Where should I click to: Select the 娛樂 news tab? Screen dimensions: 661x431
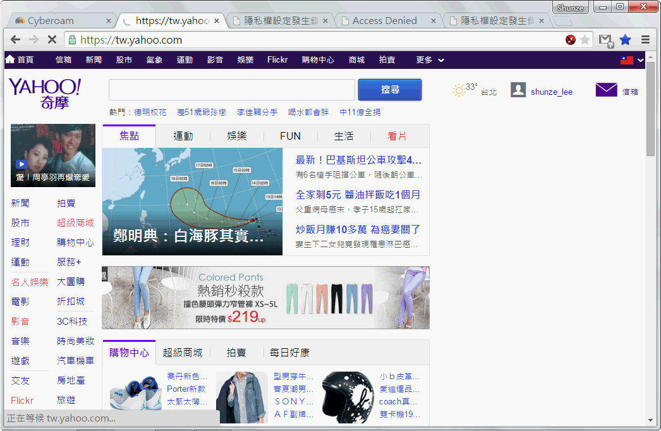(x=236, y=136)
